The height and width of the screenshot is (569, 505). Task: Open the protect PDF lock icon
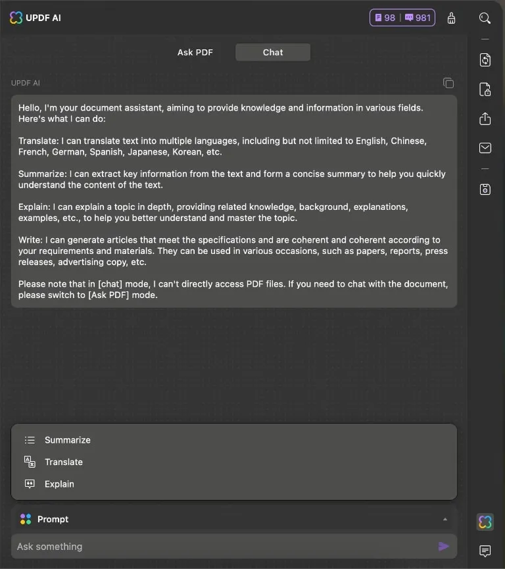(485, 89)
